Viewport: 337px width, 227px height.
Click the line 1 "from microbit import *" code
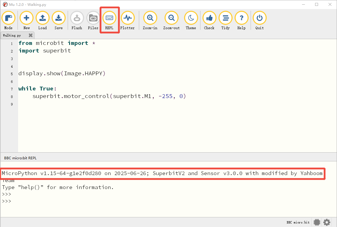[x=57, y=43]
